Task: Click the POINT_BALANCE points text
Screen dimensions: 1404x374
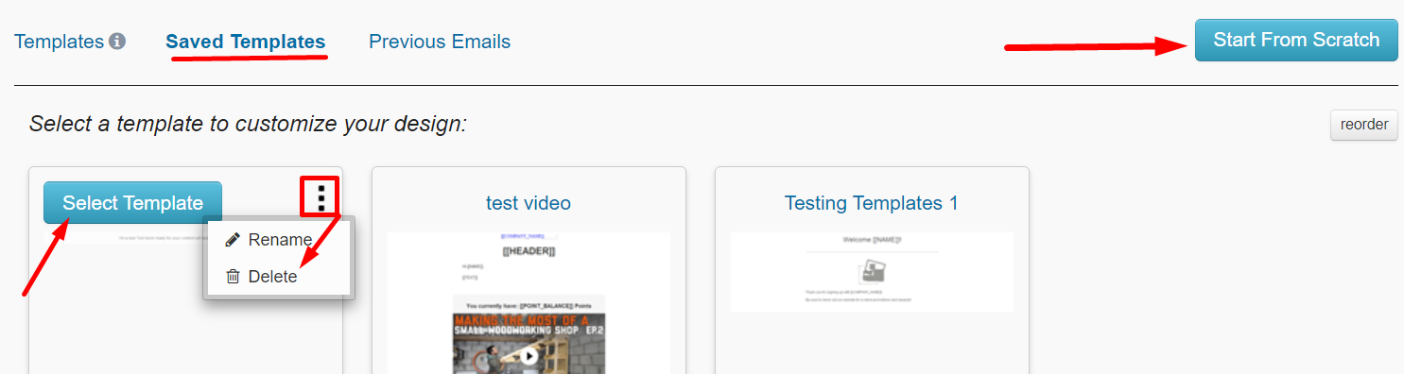Action: [529, 305]
